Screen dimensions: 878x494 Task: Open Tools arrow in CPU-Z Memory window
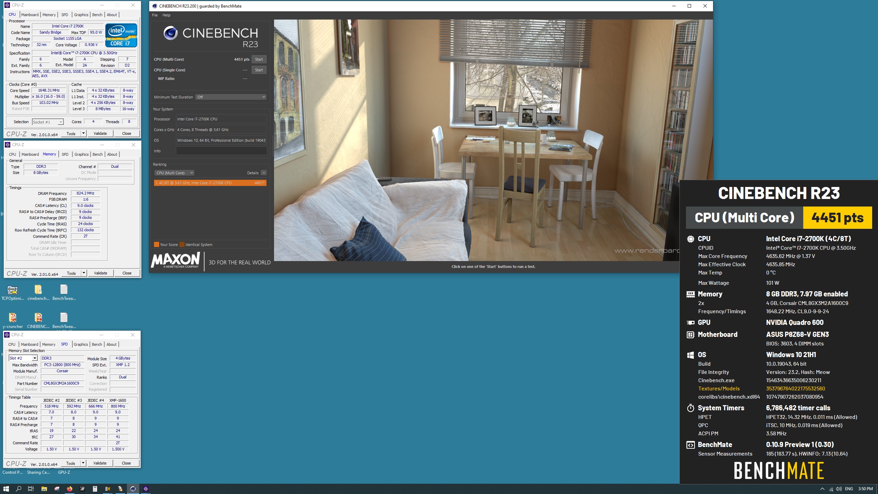point(84,273)
